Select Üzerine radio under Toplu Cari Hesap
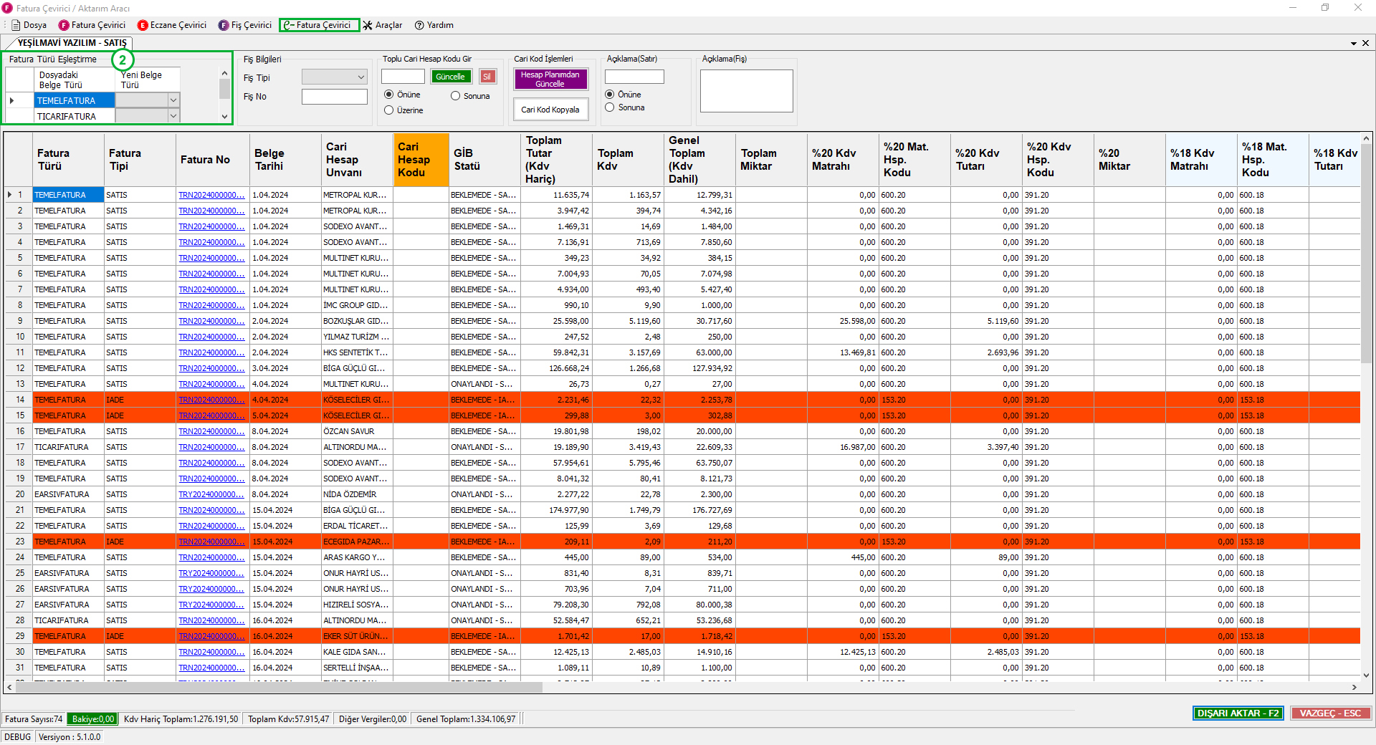 click(389, 110)
